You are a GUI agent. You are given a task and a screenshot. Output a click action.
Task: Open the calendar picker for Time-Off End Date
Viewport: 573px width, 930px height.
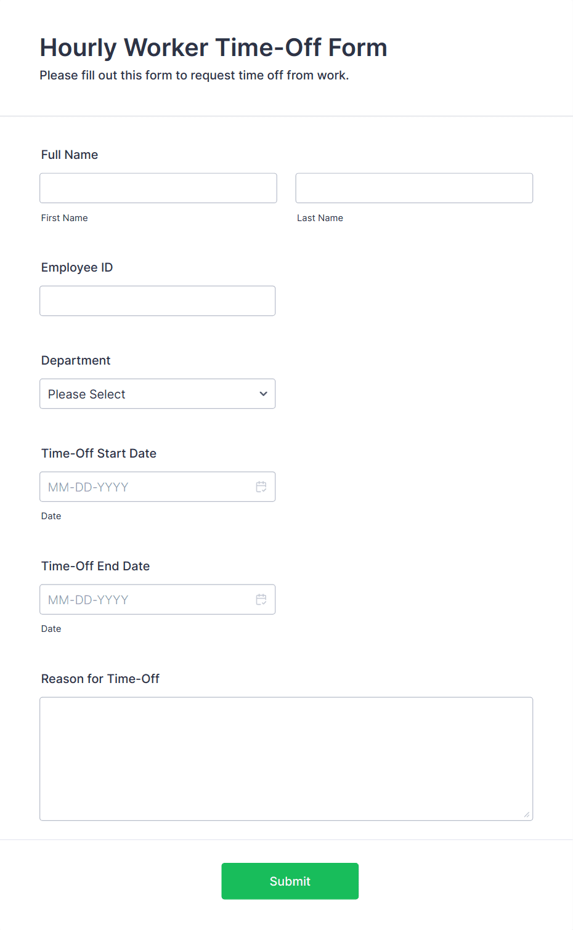coord(261,599)
